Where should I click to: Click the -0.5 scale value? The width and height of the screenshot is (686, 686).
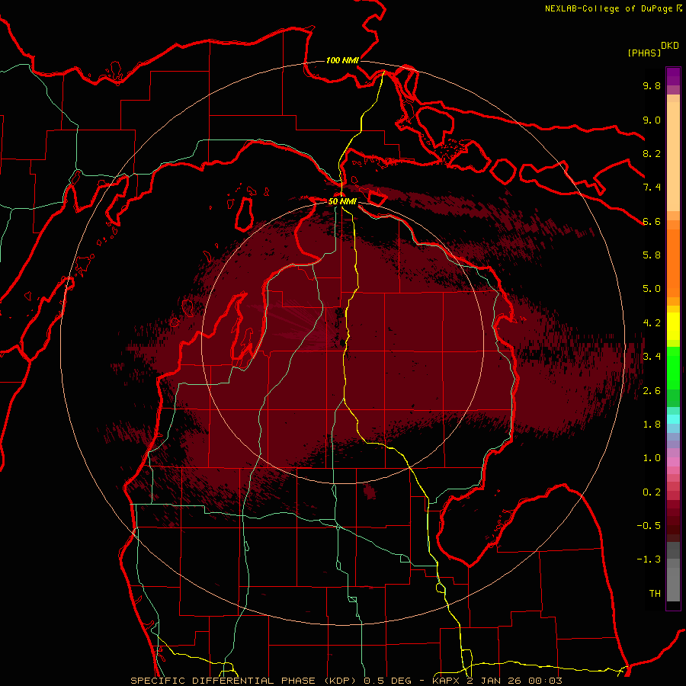(x=649, y=526)
